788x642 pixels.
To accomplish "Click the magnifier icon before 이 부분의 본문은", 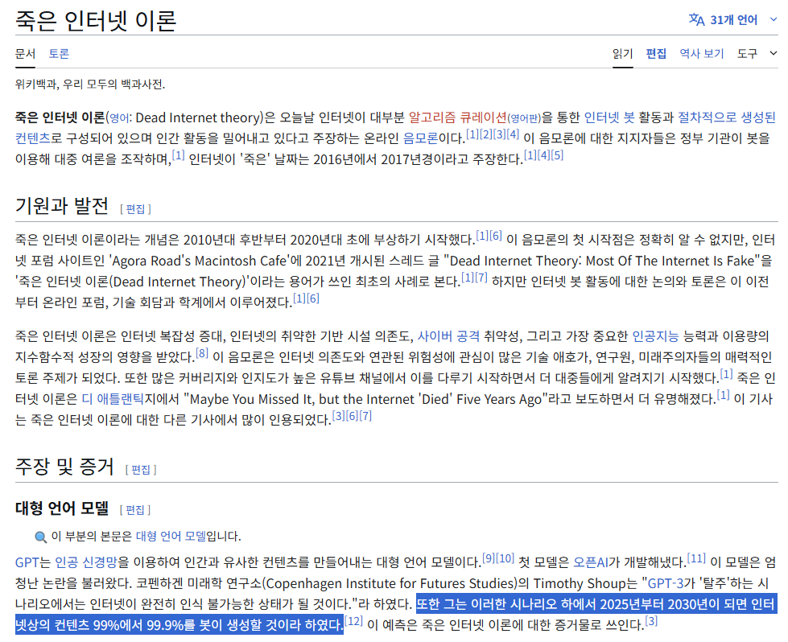I will pyautogui.click(x=40, y=537).
